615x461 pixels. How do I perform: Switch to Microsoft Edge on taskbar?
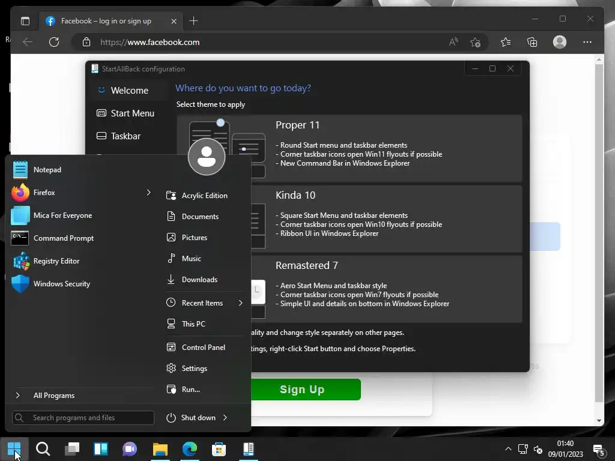point(189,449)
